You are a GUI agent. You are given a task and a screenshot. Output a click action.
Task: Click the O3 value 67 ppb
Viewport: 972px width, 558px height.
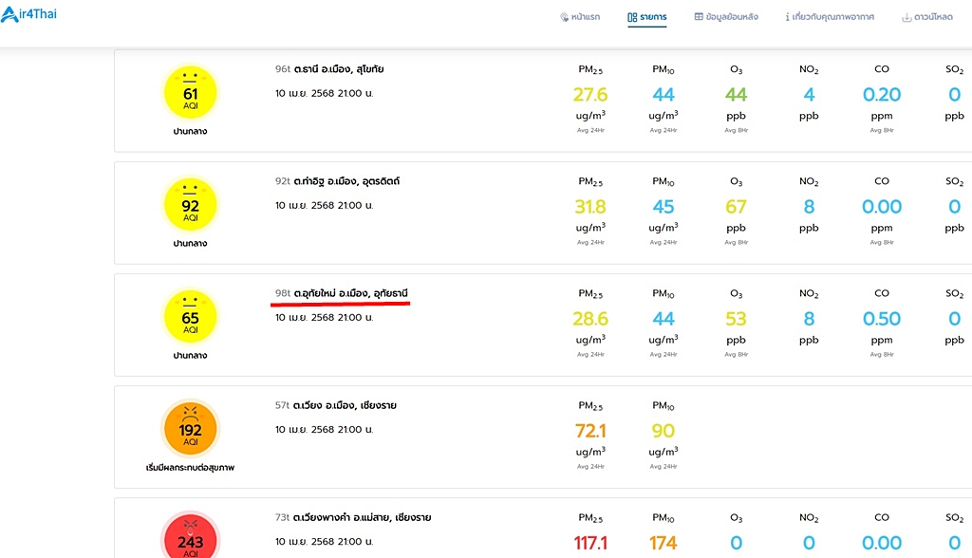[736, 207]
